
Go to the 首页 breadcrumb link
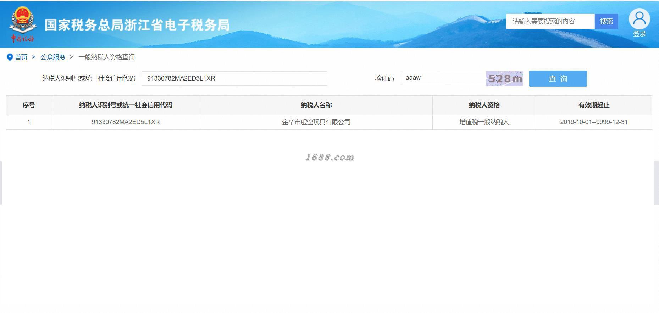pos(21,57)
